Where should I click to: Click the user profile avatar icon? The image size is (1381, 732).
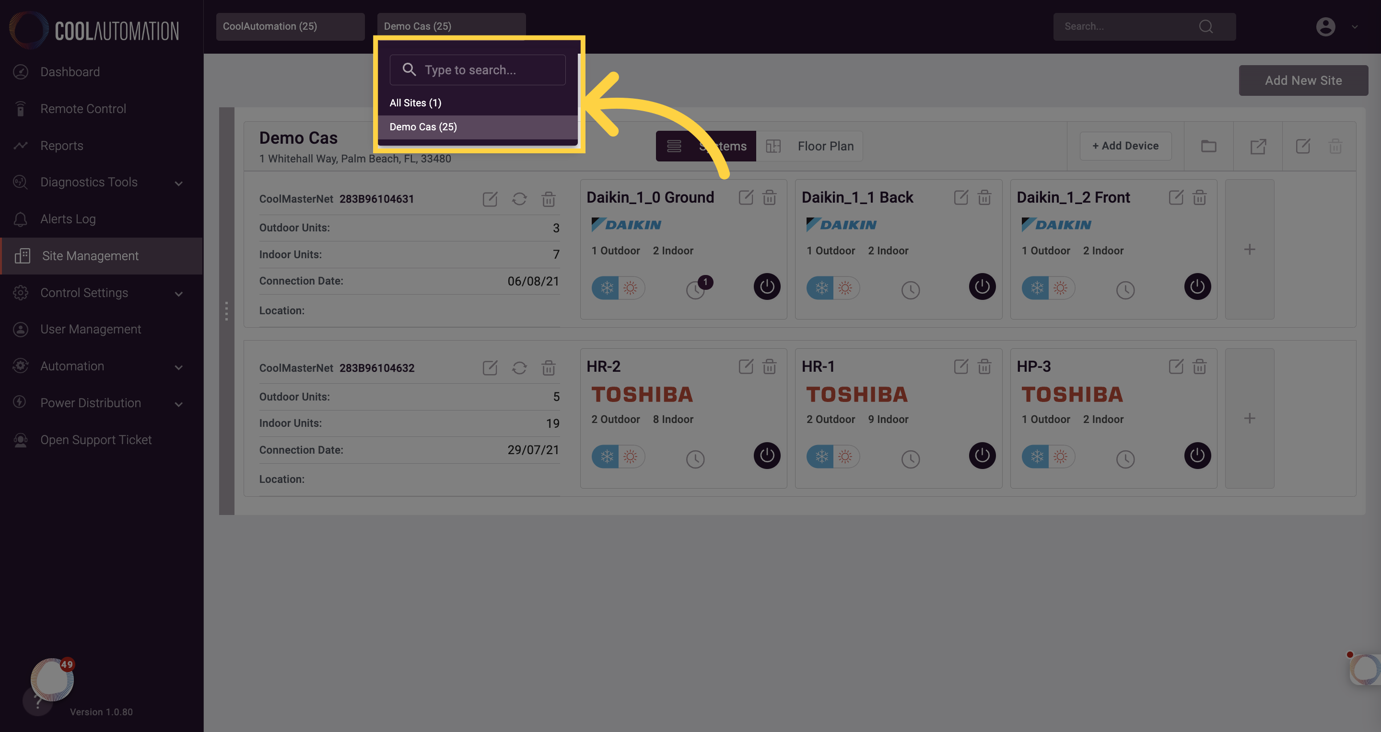(1325, 27)
